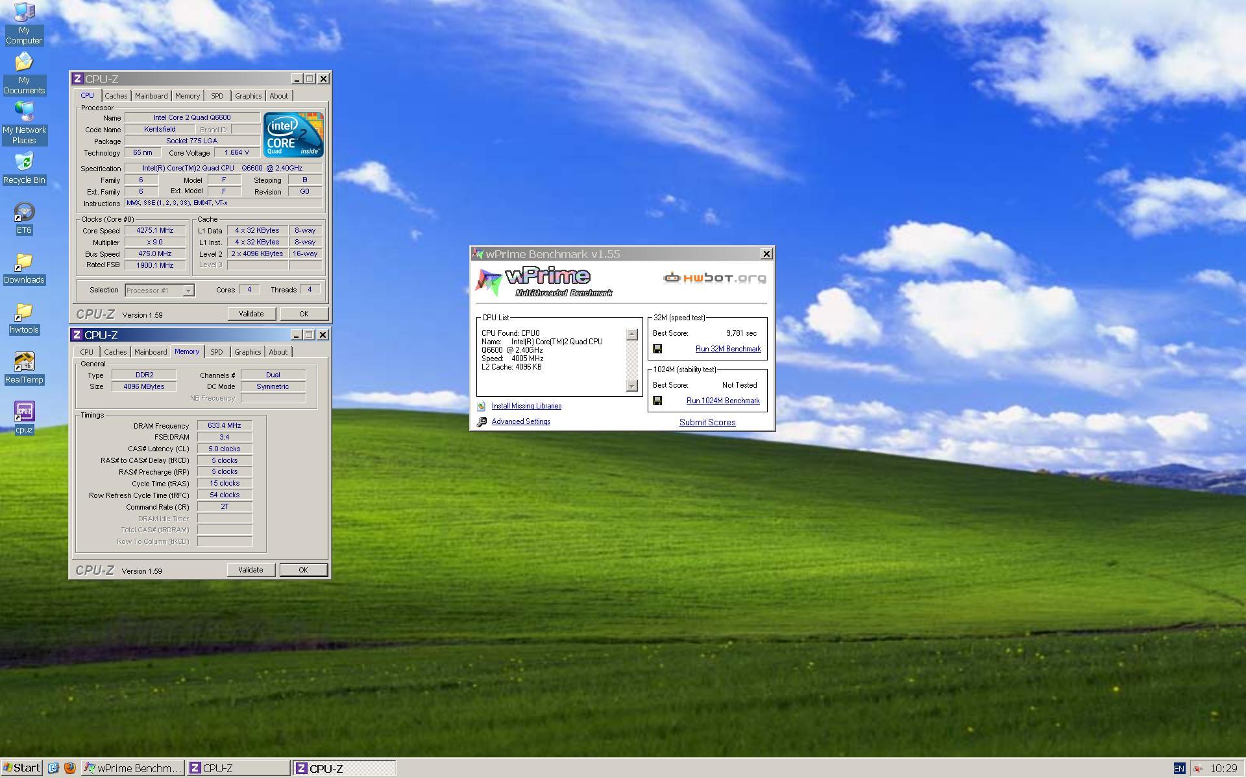Open Install Missing Libraries link
The height and width of the screenshot is (778, 1246).
click(526, 406)
